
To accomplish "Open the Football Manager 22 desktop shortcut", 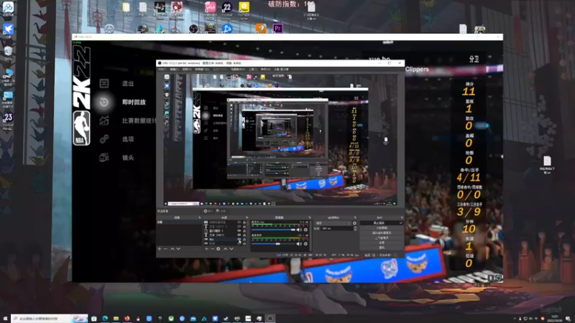I will (227, 7).
